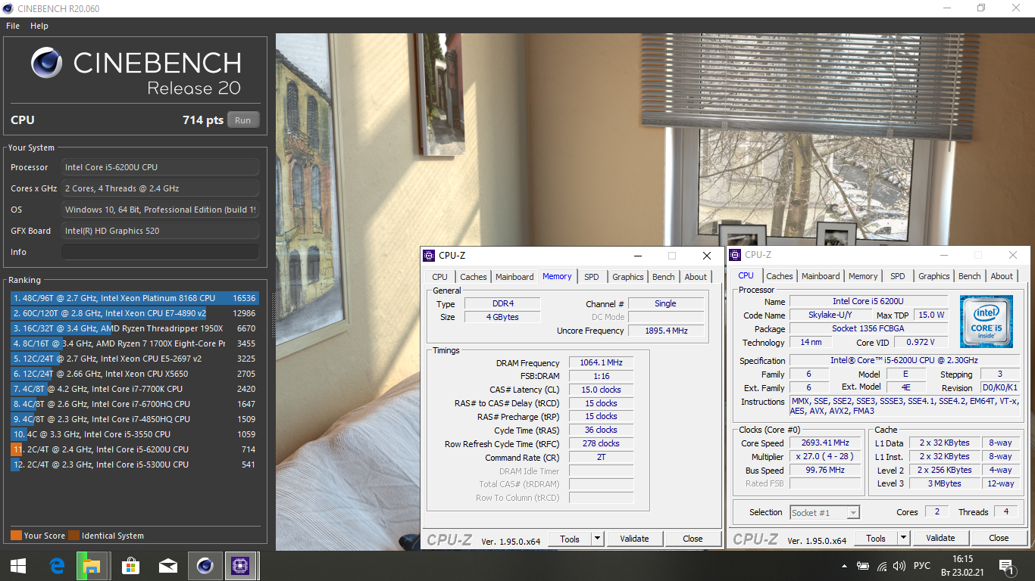Image resolution: width=1035 pixels, height=581 pixels.
Task: Switch to Bench tab in right CPU-Z window
Action: [970, 276]
